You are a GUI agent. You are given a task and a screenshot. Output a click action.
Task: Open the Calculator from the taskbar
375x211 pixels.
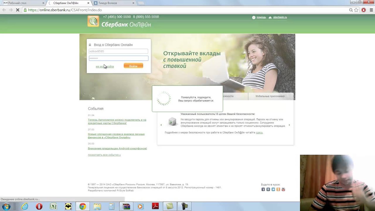112,207
